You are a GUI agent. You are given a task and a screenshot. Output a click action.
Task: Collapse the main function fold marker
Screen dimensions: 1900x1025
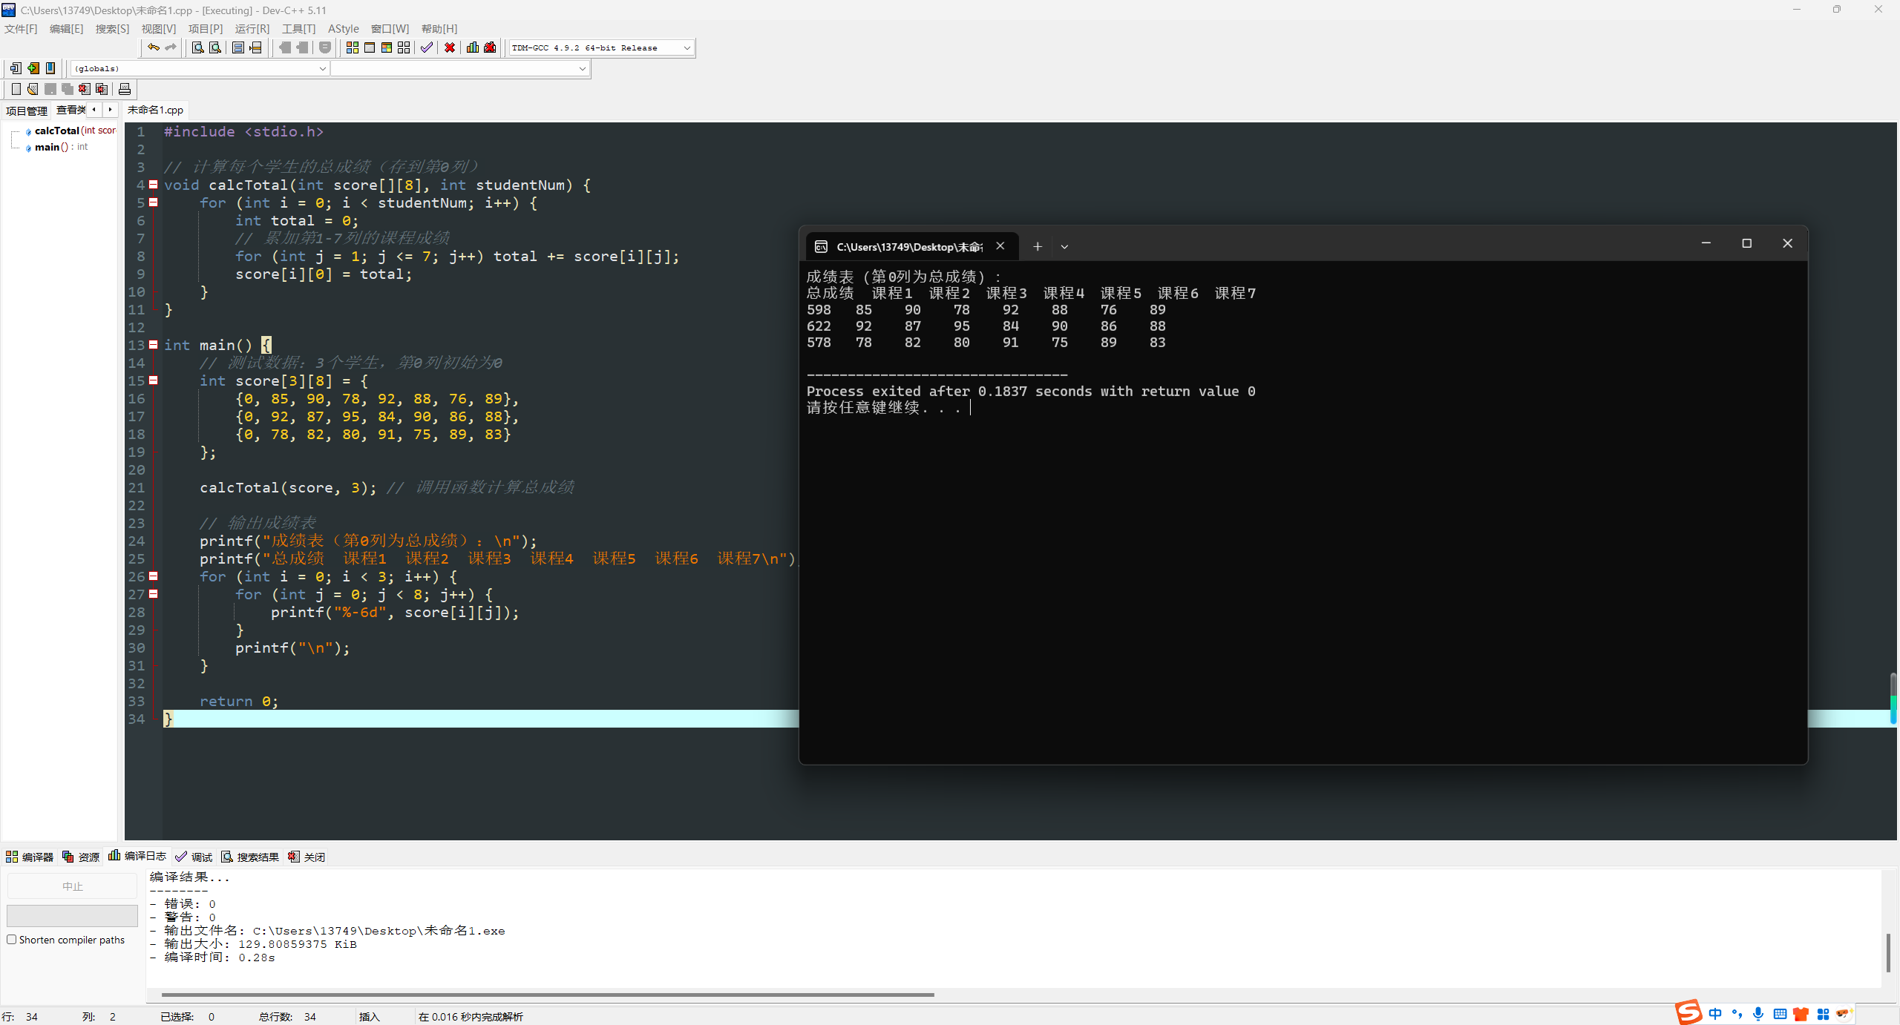[x=154, y=345]
